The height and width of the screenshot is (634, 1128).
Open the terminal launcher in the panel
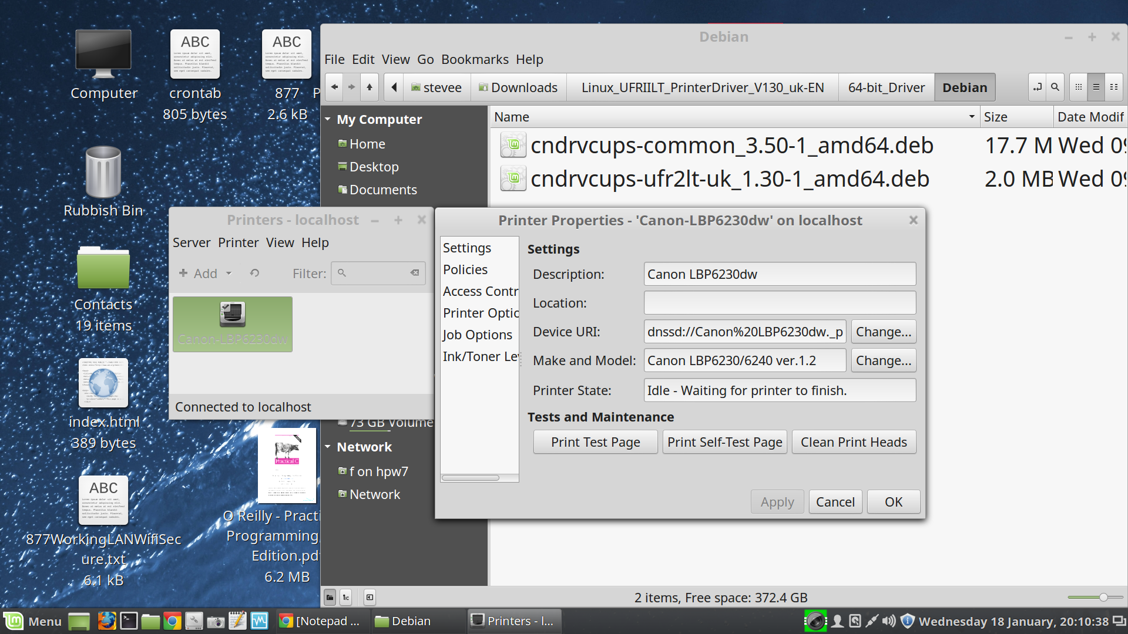click(129, 621)
